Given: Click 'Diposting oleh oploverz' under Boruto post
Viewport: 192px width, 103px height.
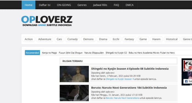Looking at the screenshot, I should pyautogui.click(x=103, y=92).
